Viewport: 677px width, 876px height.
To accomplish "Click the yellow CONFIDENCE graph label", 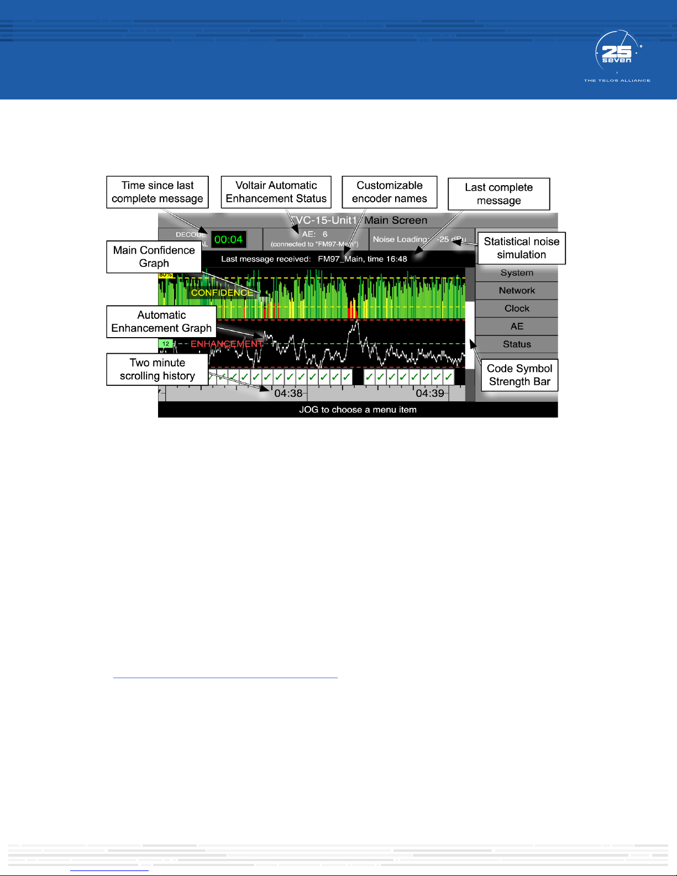I will coord(222,292).
